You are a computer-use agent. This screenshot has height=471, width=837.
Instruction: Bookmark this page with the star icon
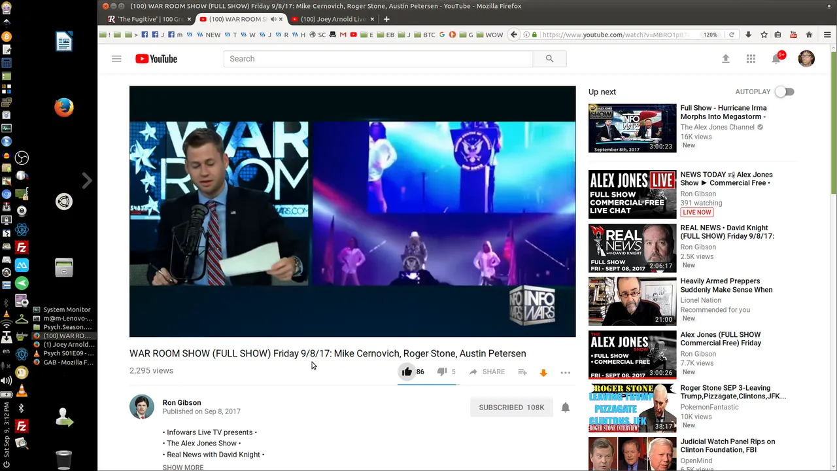763,35
